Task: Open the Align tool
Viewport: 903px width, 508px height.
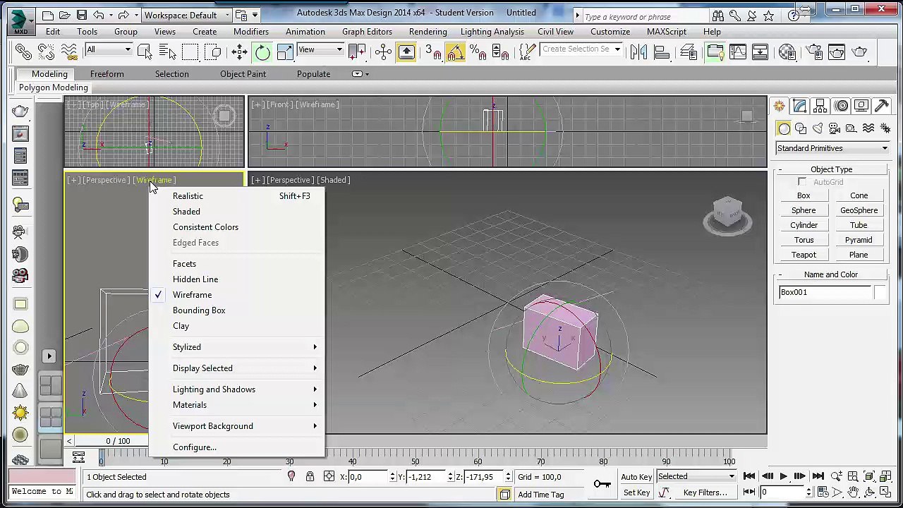Action: (x=661, y=52)
